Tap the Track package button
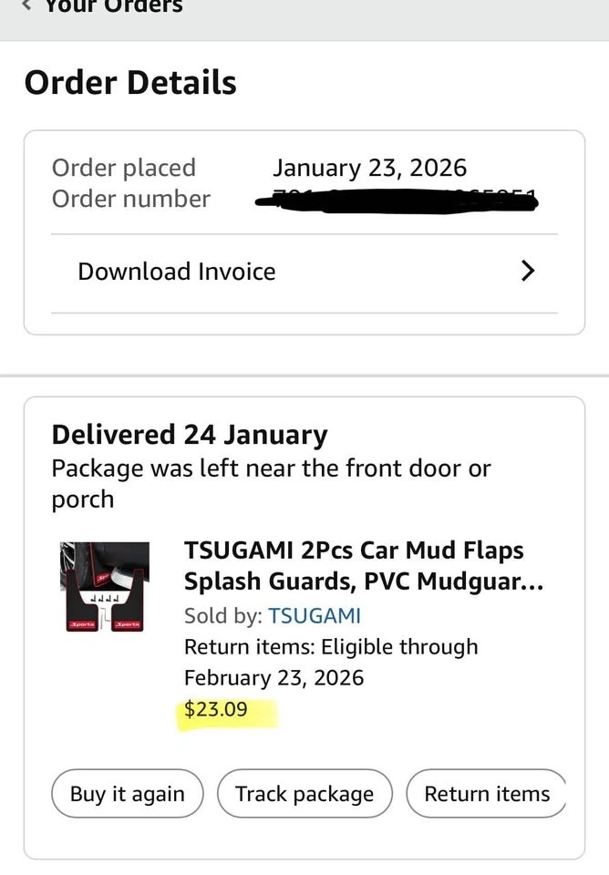609x875 pixels. tap(304, 794)
